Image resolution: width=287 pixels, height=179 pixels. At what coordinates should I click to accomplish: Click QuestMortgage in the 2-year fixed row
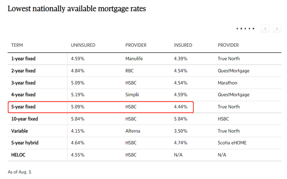(x=233, y=71)
